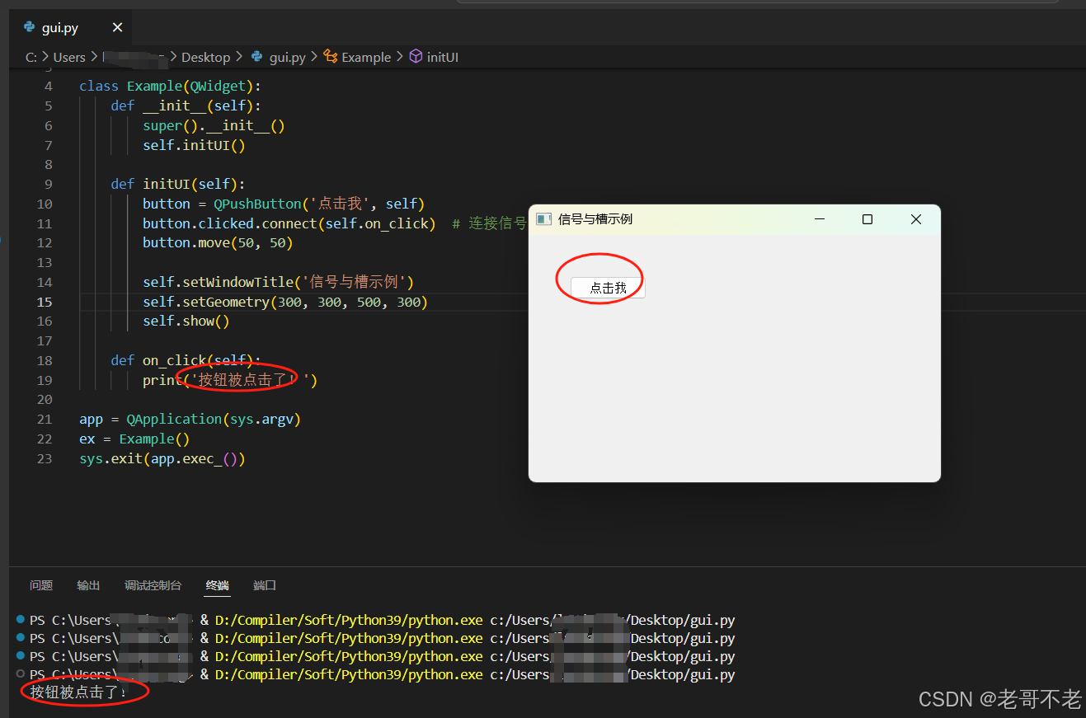Click 'def initUI(self):' on line 9
This screenshot has height=718, width=1086.
(x=178, y=184)
